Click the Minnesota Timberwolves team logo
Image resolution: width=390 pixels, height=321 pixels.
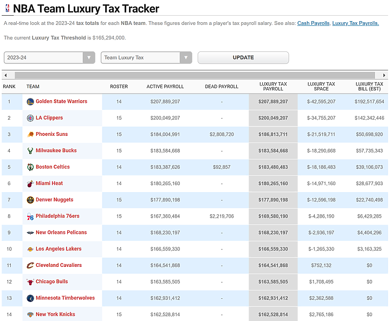[30, 298]
